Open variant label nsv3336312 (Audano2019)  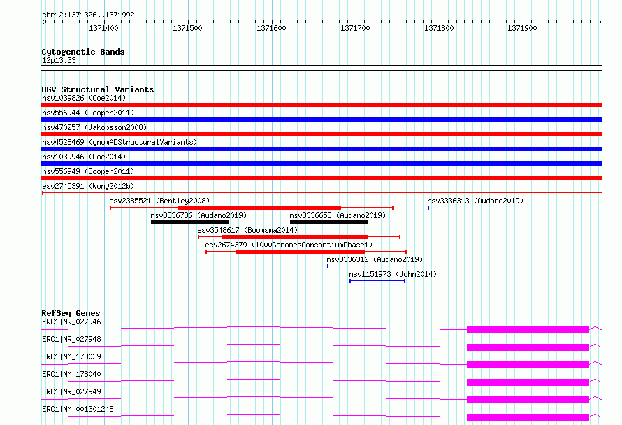(x=375, y=259)
